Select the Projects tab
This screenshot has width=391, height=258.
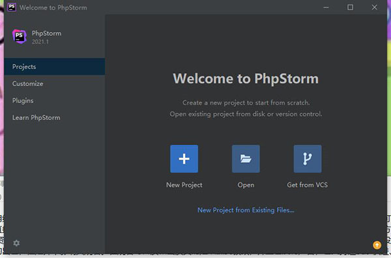tap(54, 66)
